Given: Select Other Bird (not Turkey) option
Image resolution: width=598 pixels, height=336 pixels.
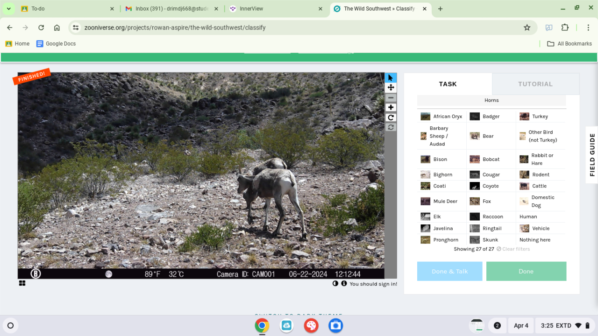Looking at the screenshot, I should 541,136.
